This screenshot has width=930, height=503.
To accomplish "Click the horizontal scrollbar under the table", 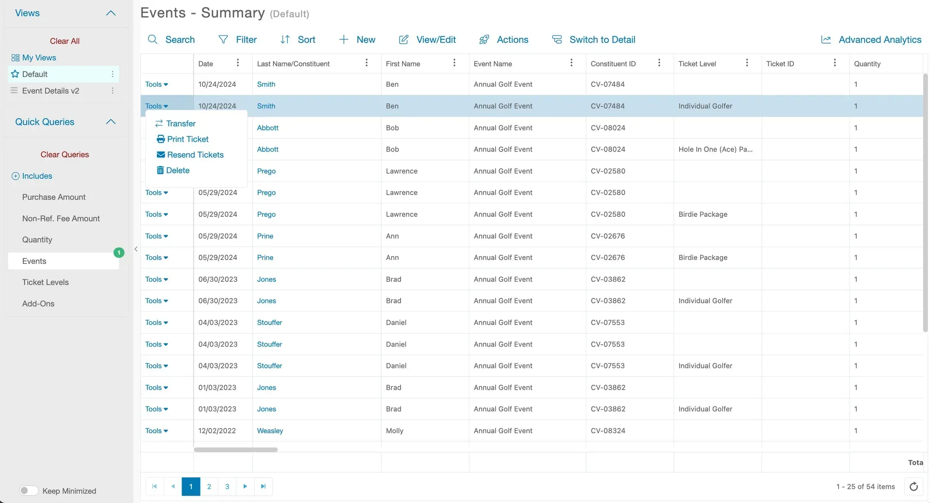I will click(235, 450).
